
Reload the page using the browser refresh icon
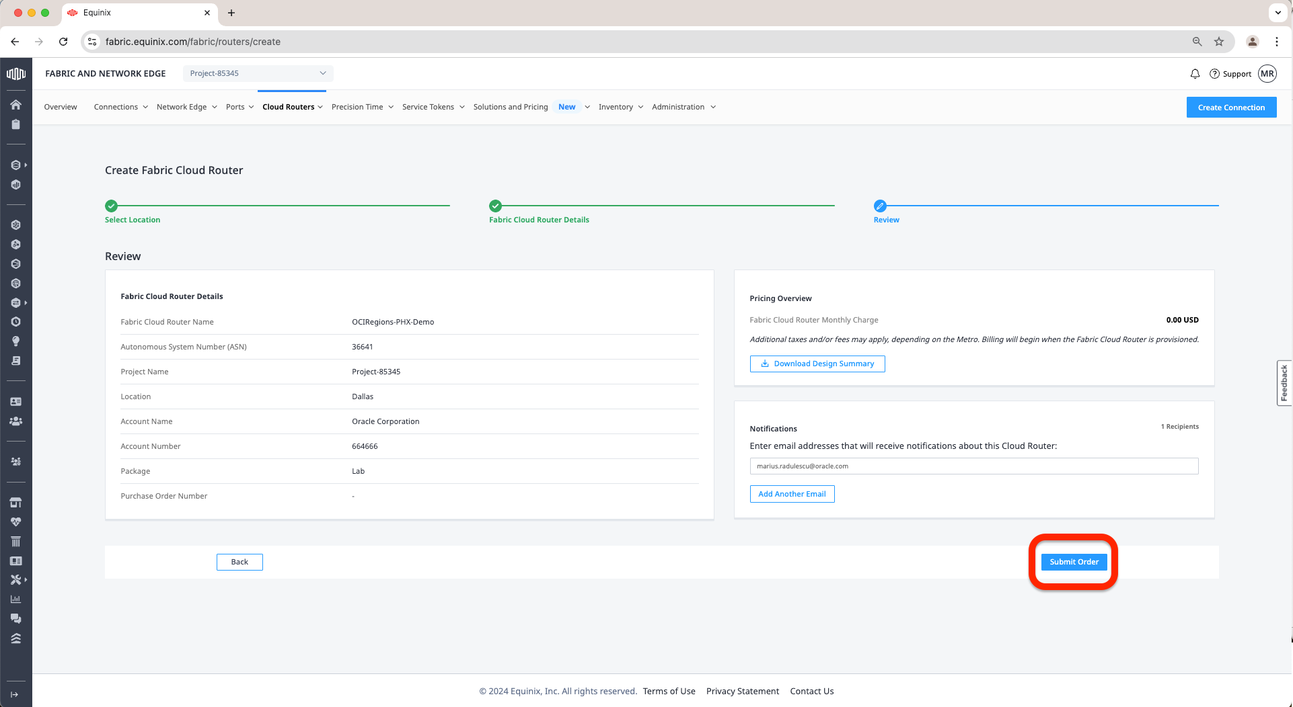click(x=63, y=42)
